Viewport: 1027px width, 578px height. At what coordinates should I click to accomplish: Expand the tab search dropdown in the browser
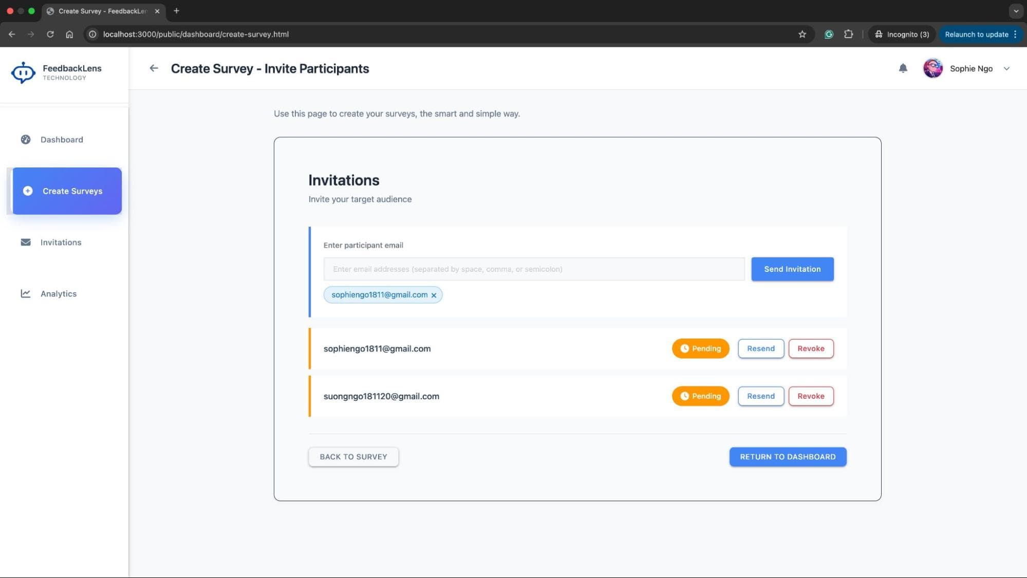1016,11
